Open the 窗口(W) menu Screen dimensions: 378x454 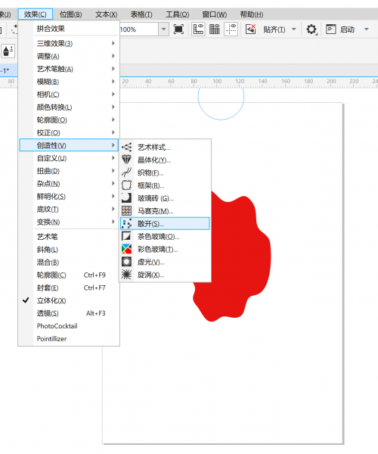click(215, 14)
